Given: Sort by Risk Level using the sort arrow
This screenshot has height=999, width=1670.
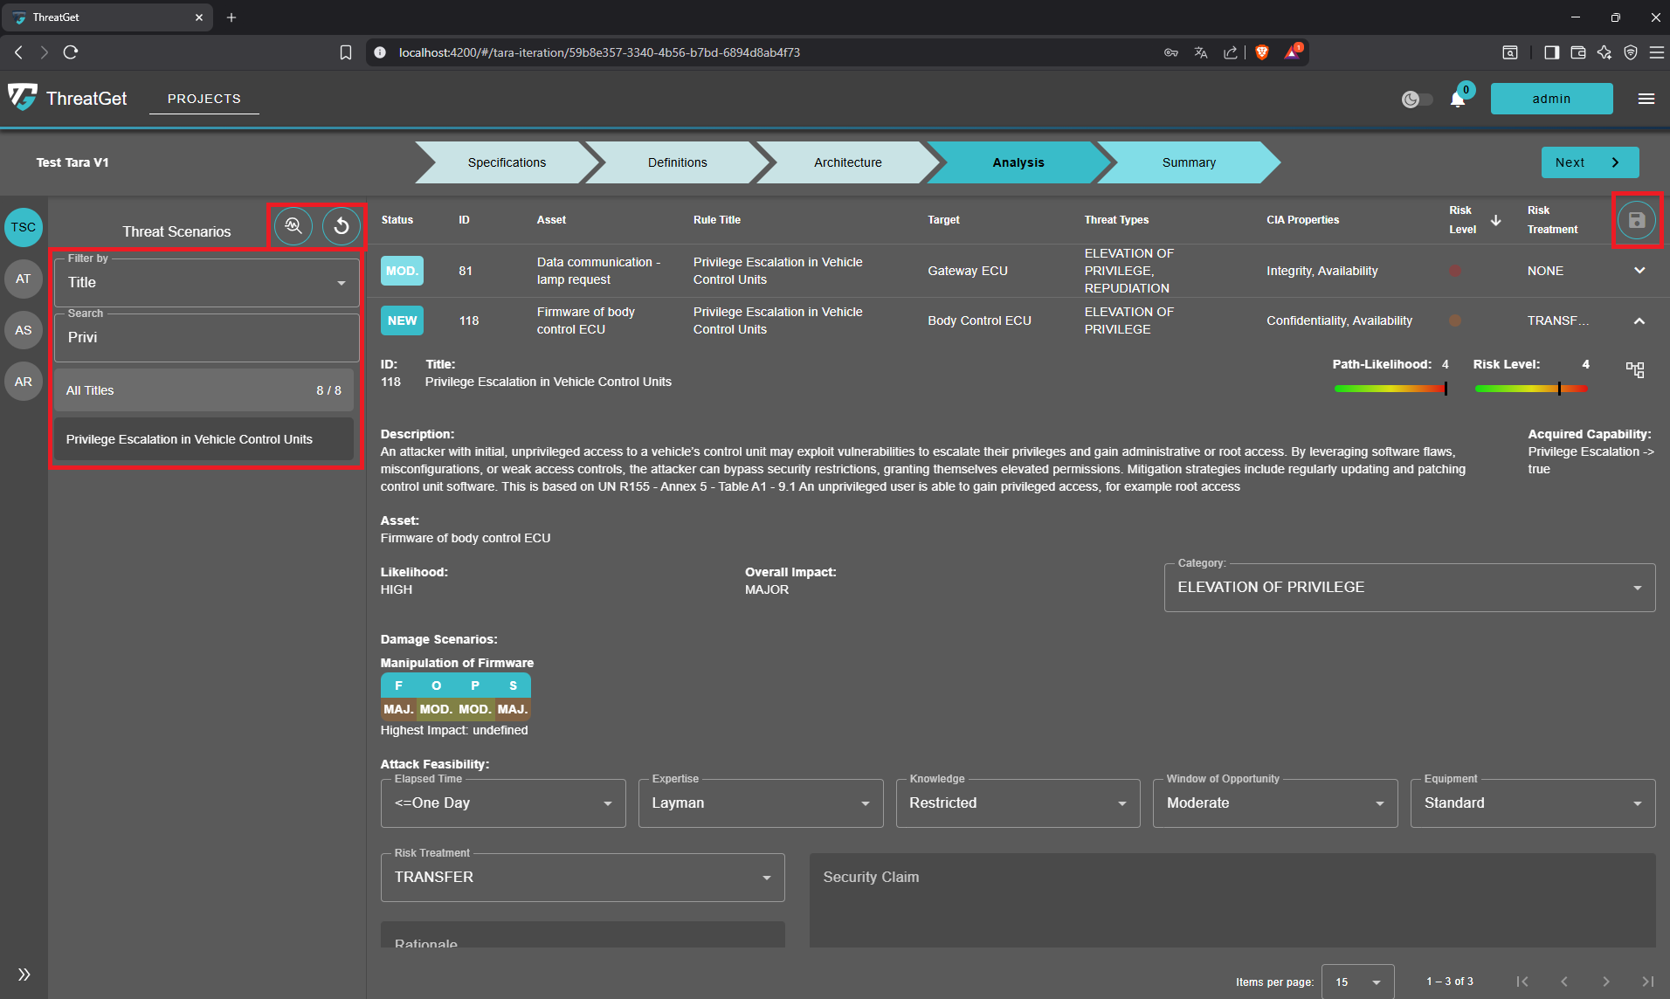Looking at the screenshot, I should pos(1495,220).
